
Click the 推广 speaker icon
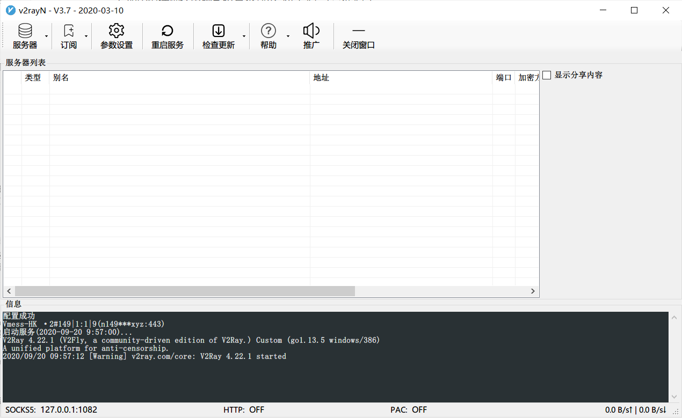click(311, 31)
